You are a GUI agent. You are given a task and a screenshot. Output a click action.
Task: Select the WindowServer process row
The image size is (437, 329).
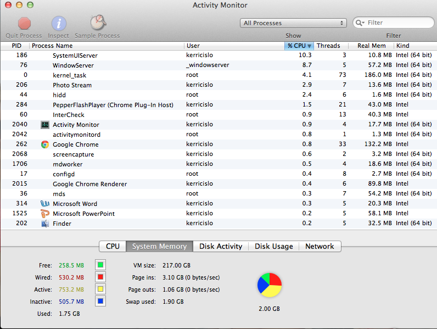218,65
